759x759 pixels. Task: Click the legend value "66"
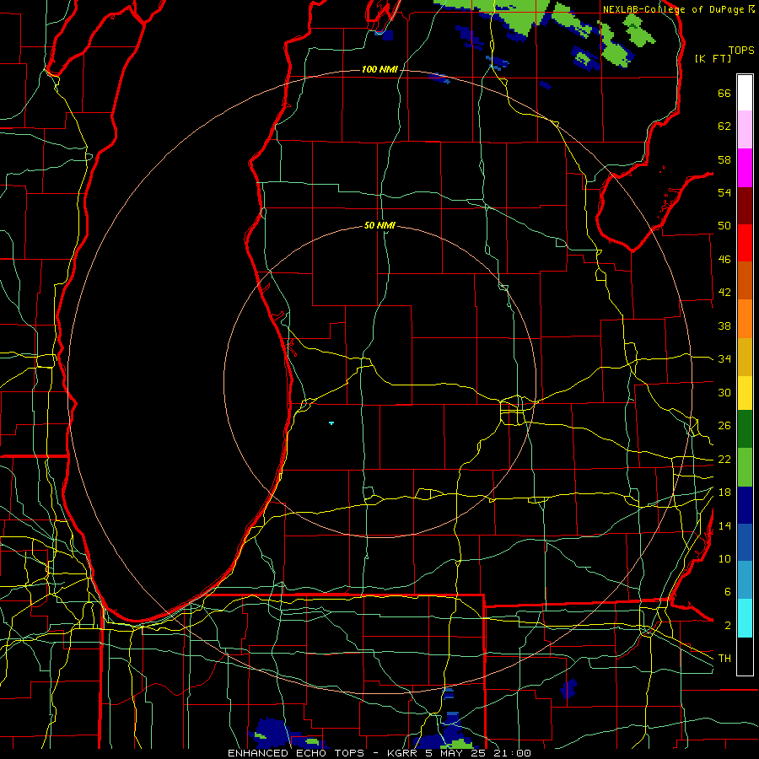tap(724, 94)
